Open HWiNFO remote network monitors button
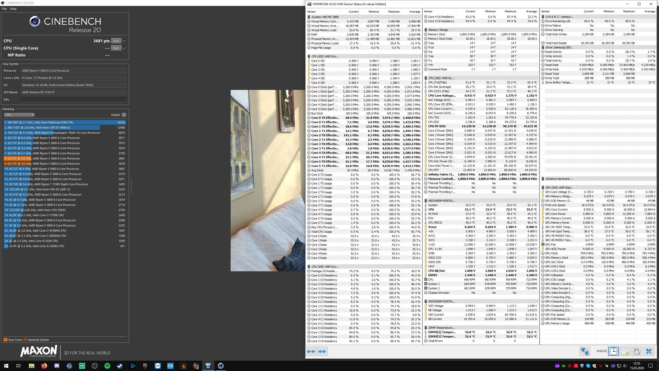 pyautogui.click(x=584, y=351)
